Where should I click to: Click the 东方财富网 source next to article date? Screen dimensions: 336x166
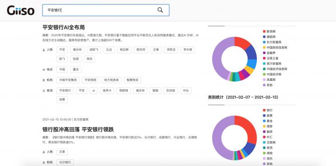pos(81,119)
